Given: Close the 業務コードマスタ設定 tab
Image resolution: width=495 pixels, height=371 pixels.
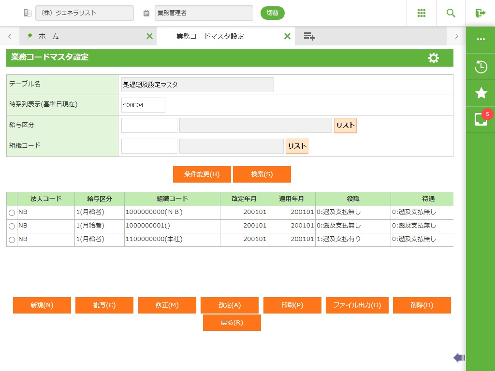Looking at the screenshot, I should pyautogui.click(x=287, y=36).
